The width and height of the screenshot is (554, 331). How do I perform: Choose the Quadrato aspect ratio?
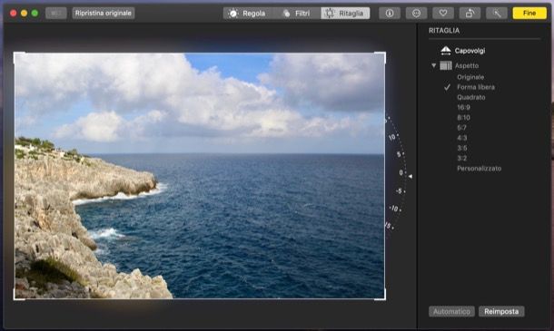pos(471,97)
